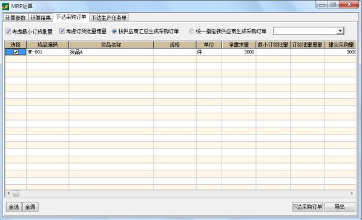Image resolution: width=362 pixels, height=220 pixels.
Task: Click the horizontal scrollbar right arrow
Action: (x=352, y=193)
